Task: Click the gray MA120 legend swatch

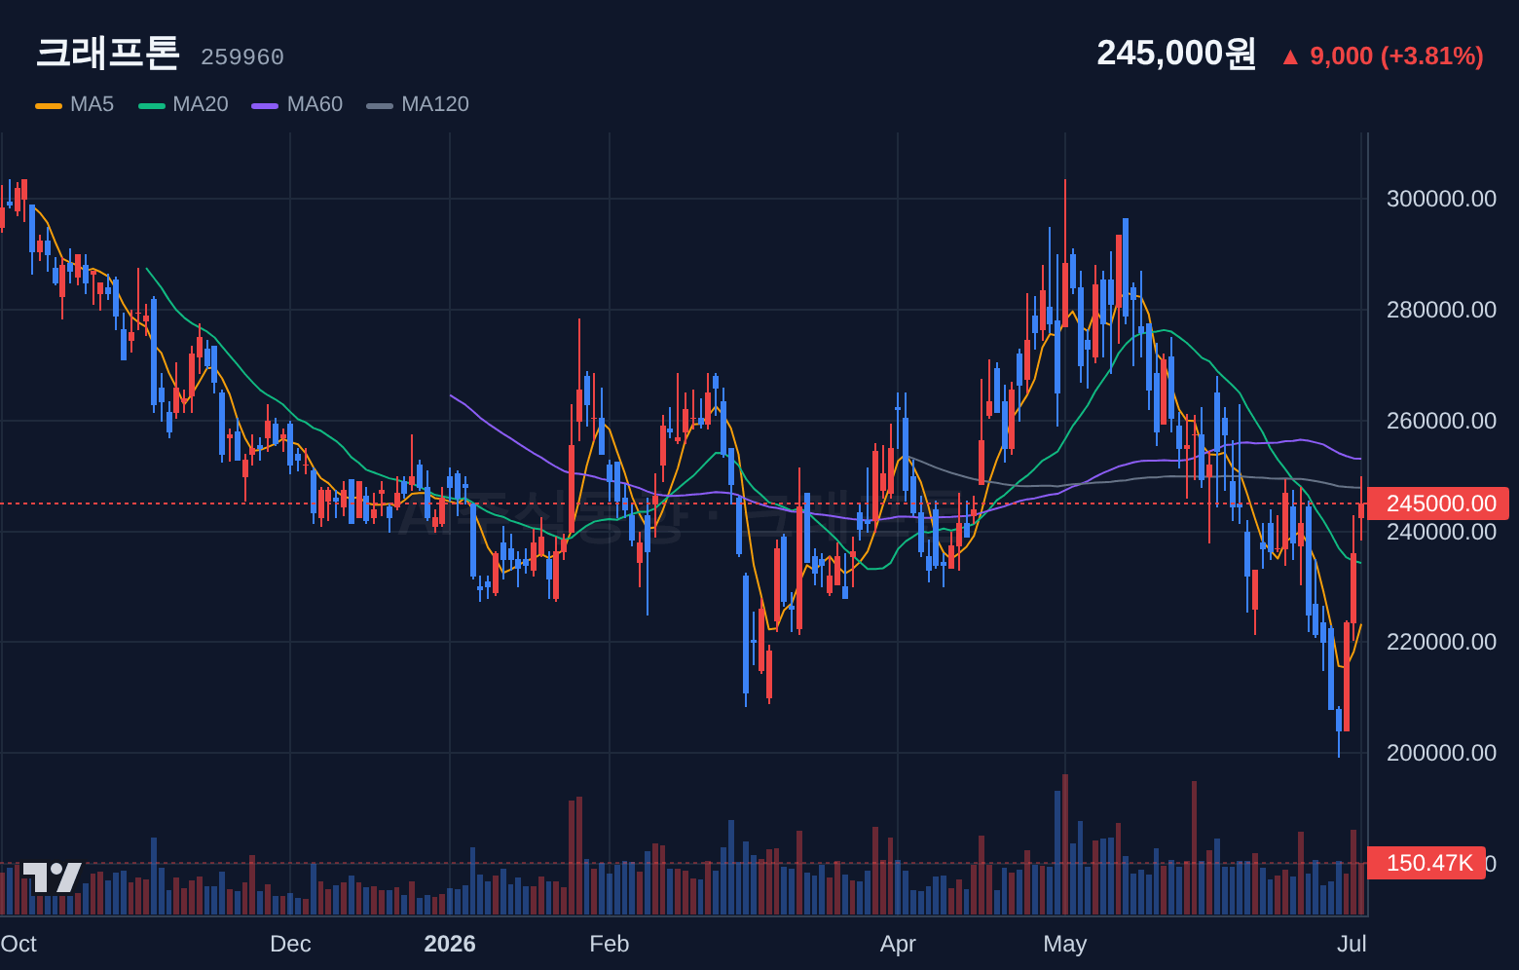Action: 380,105
